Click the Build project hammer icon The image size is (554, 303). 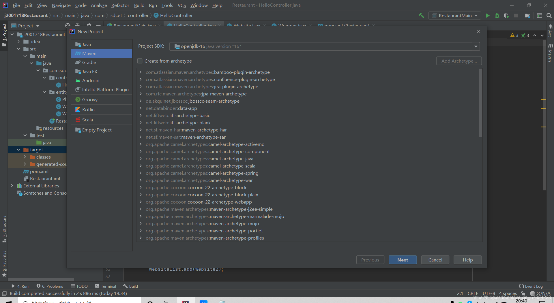point(421,16)
